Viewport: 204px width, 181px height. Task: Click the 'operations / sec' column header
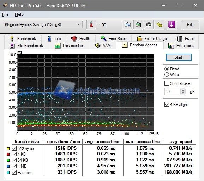tap(64, 142)
